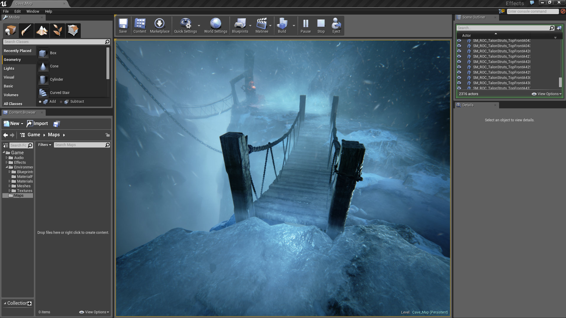This screenshot has width=566, height=318.
Task: Expand the Audio folder in tree
Action: tap(6, 158)
